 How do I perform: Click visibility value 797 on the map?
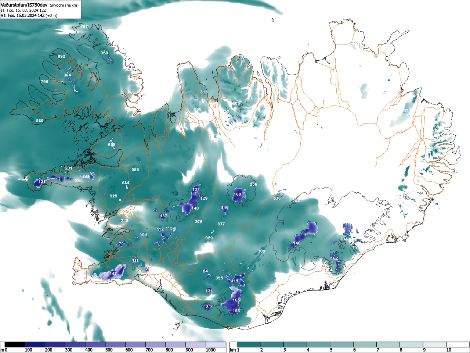84,26
